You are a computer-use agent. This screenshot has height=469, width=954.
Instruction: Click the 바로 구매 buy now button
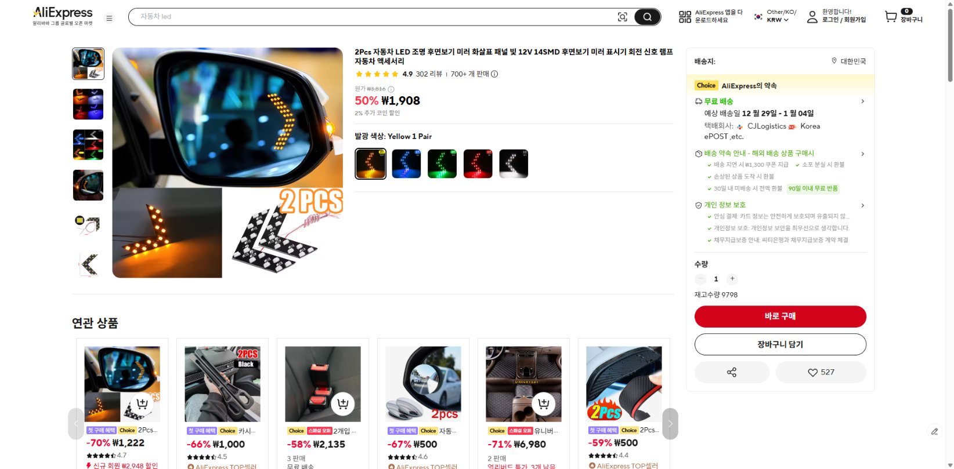tap(780, 316)
